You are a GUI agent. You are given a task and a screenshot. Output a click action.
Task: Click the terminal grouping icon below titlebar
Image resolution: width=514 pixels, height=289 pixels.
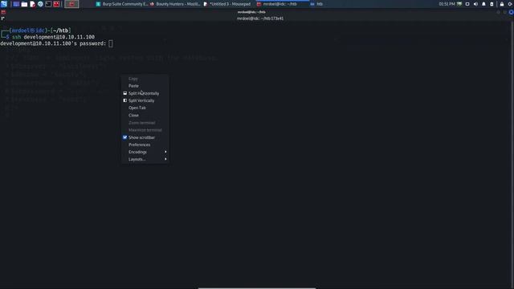click(2, 18)
